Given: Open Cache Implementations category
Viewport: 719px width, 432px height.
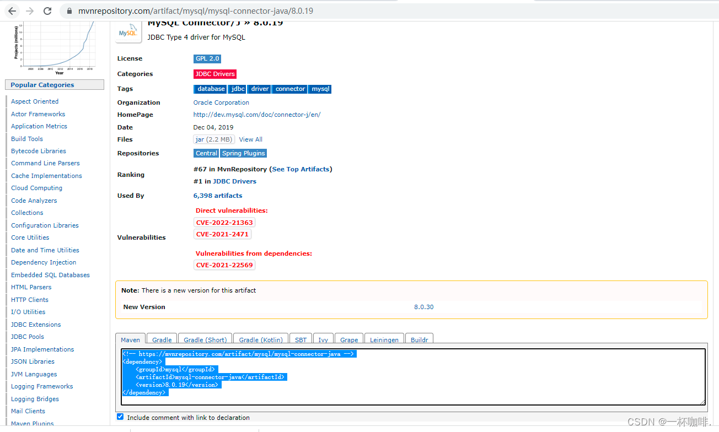Looking at the screenshot, I should (46, 176).
